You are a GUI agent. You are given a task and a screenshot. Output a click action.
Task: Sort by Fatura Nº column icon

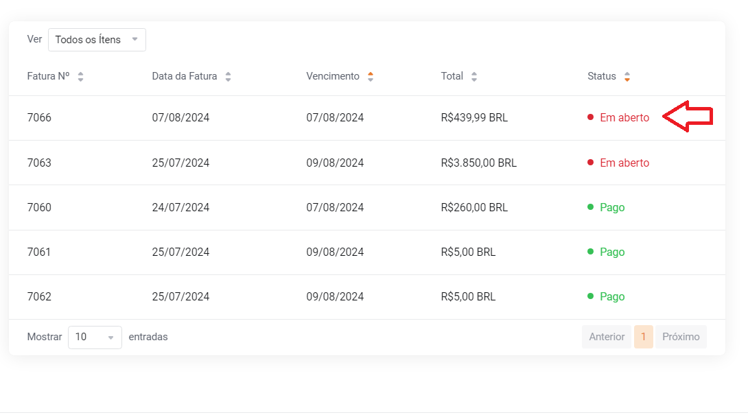click(80, 77)
